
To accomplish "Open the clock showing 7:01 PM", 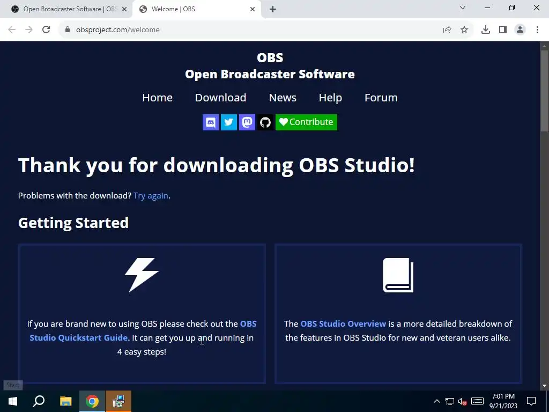I will [503, 401].
